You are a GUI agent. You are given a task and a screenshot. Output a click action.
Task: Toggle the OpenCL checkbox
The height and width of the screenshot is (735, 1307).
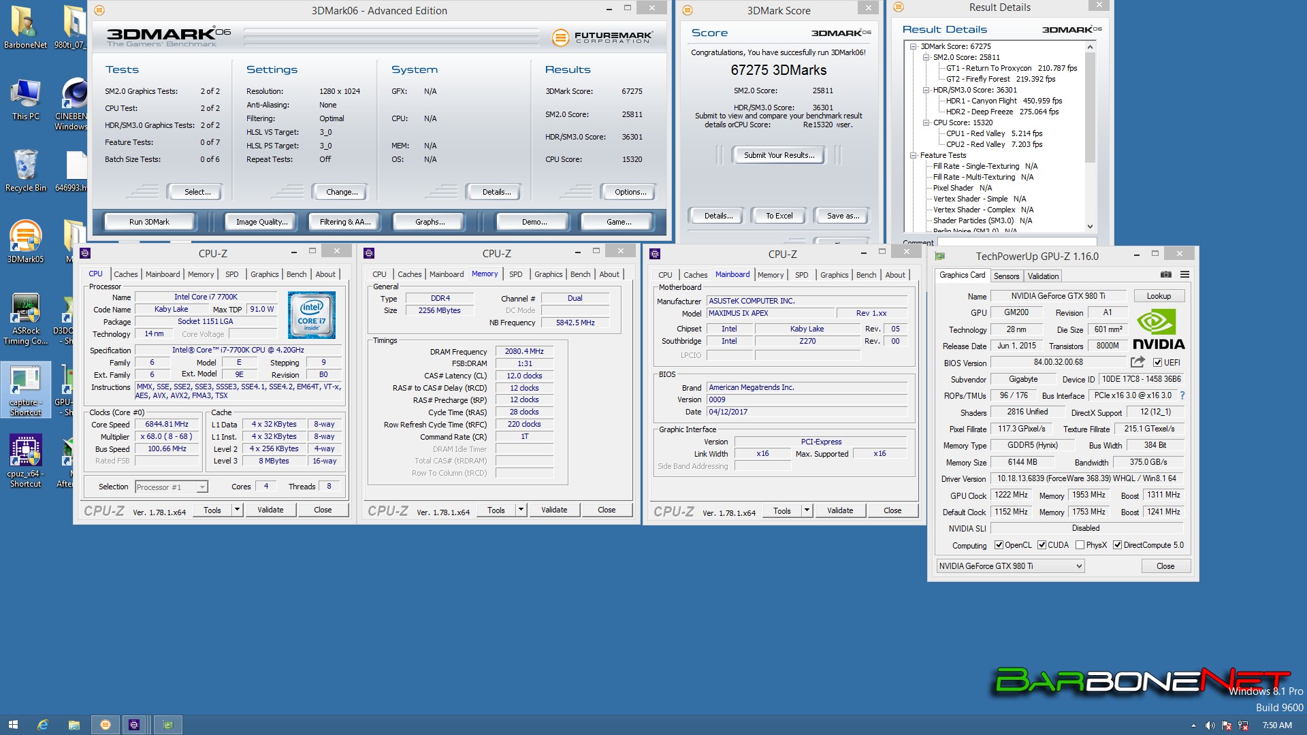click(999, 545)
